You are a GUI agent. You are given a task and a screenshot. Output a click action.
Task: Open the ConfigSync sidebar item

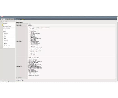click(6, 40)
